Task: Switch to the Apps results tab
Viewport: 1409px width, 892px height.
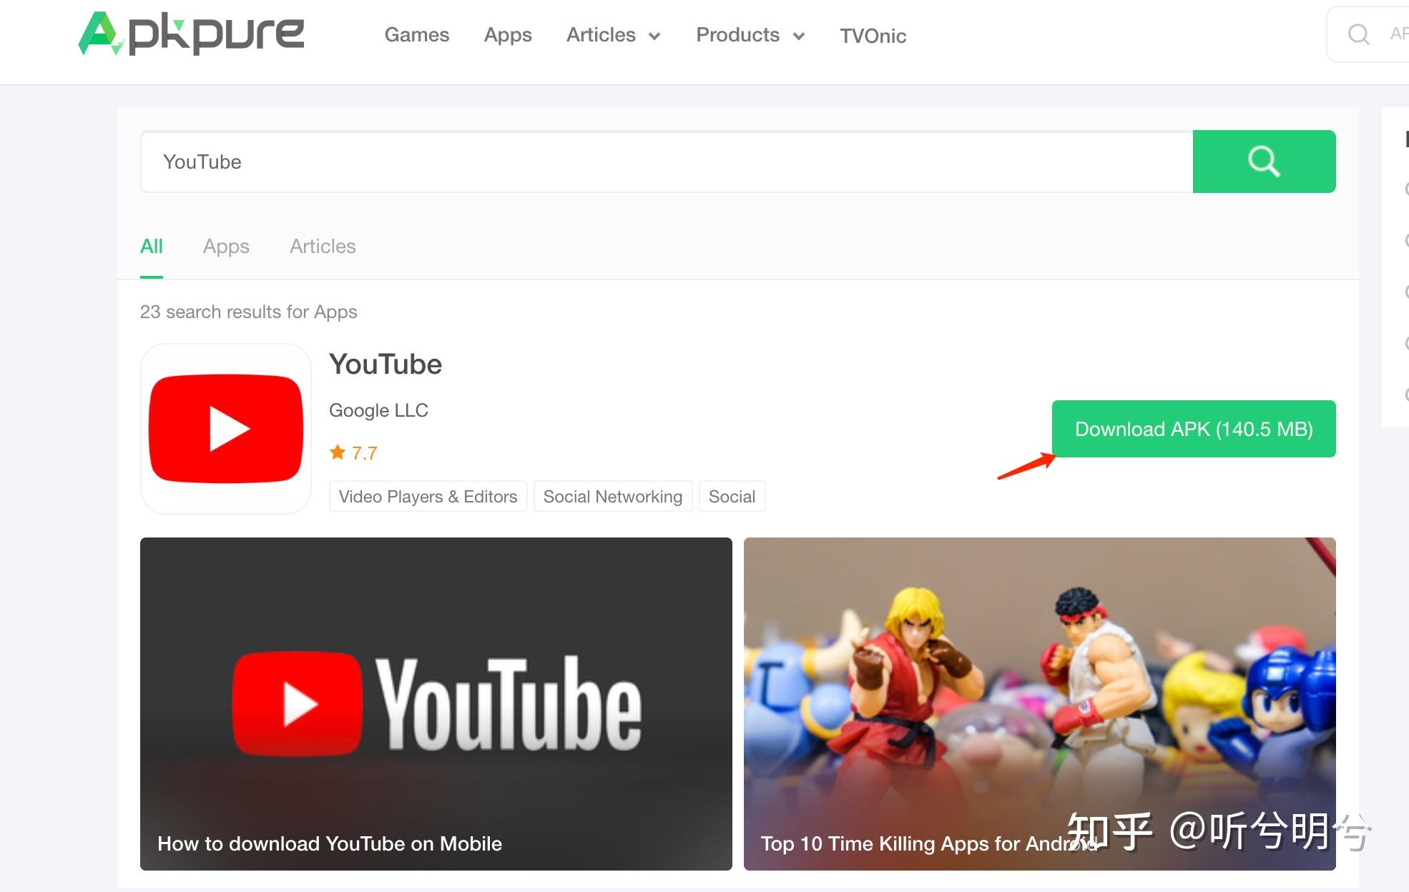Action: click(x=226, y=247)
